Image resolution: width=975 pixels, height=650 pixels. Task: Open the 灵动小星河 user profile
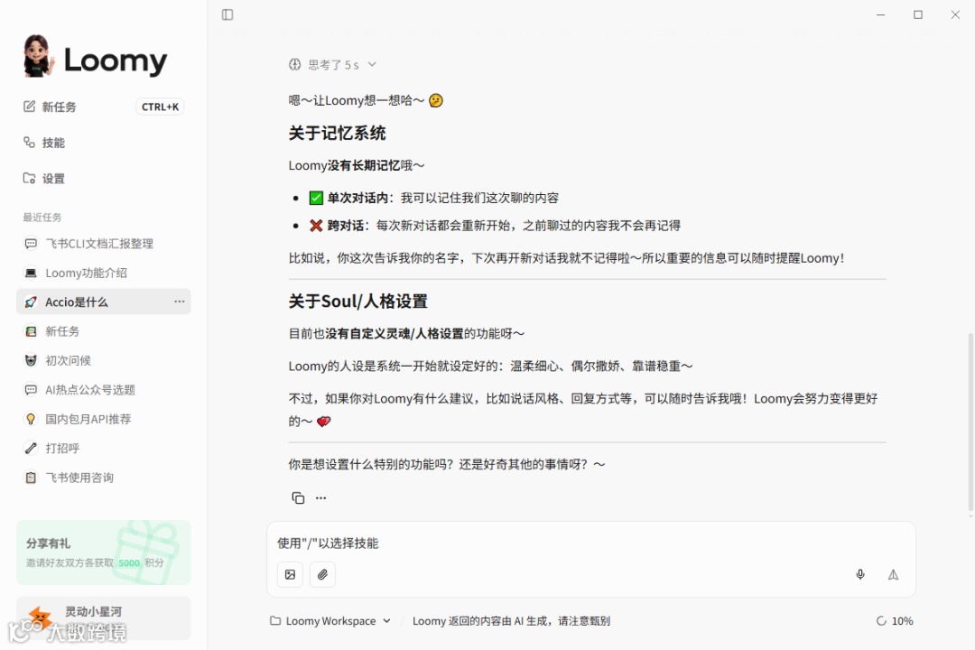coord(103,618)
